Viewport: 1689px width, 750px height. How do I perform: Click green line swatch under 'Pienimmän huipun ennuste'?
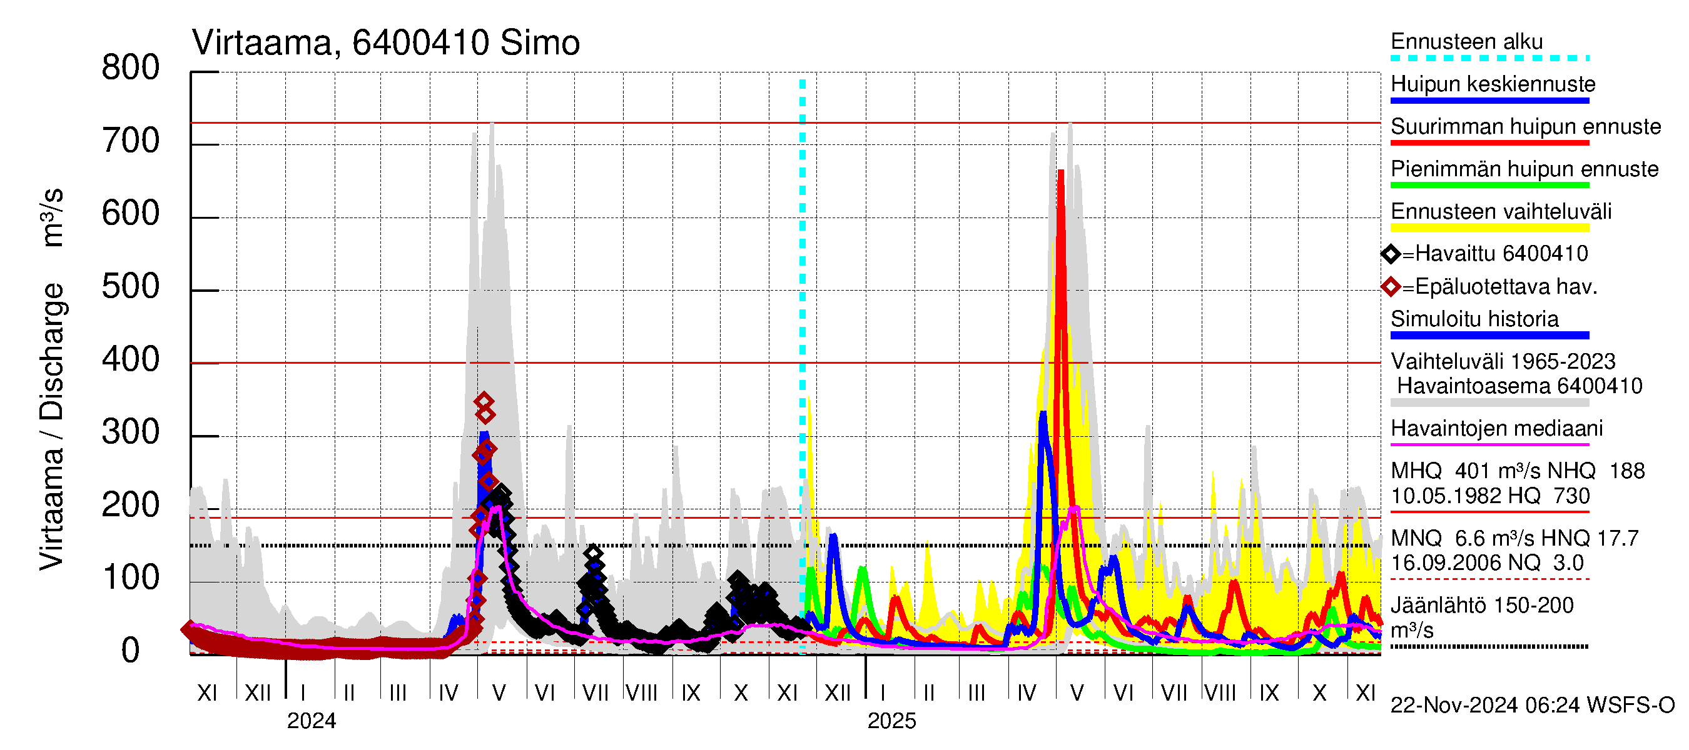1489,186
